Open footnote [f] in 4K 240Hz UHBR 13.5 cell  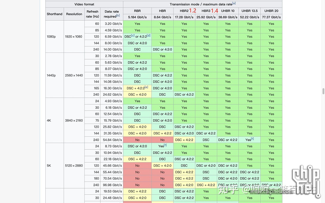pyautogui.click(x=252, y=139)
